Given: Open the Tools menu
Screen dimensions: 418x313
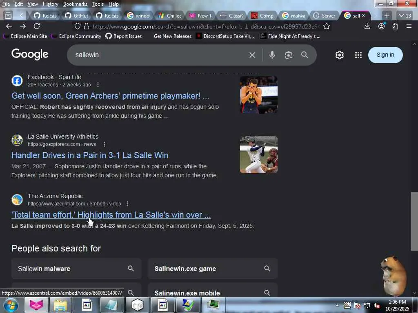Looking at the screenshot, I should [98, 4].
